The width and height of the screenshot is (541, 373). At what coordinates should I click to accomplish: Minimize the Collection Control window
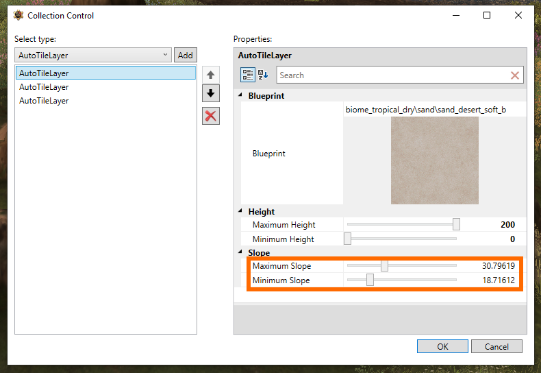click(x=456, y=15)
